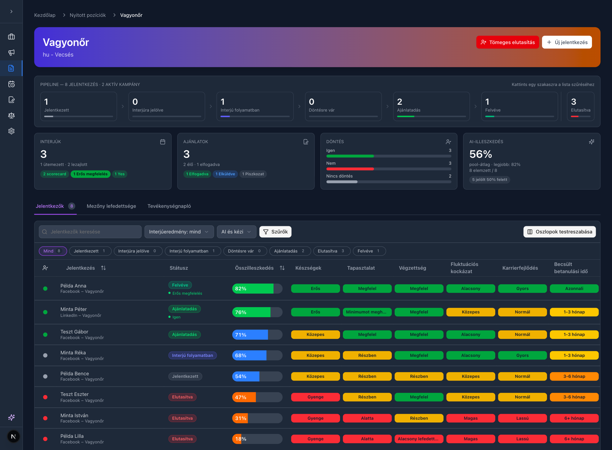
Task: Toggle the Jelentkezett 1 filter chip
Action: pyautogui.click(x=90, y=251)
